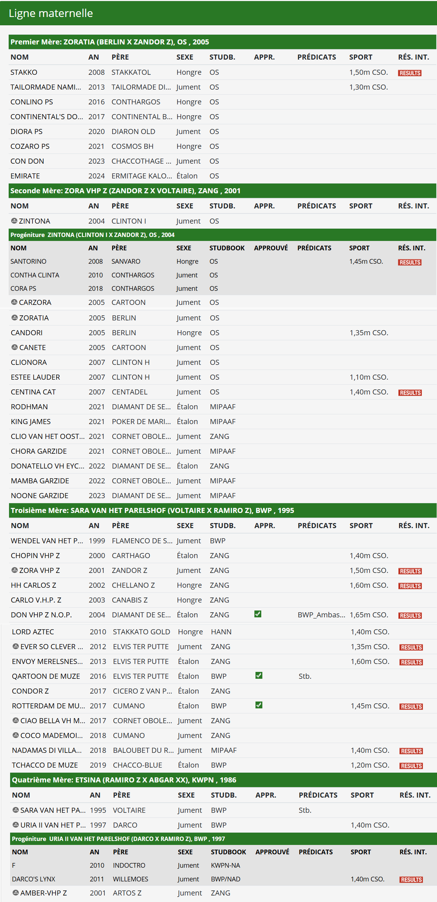This screenshot has height=902, width=437.
Task: Select the CORA PS entry
Action: click(x=23, y=288)
